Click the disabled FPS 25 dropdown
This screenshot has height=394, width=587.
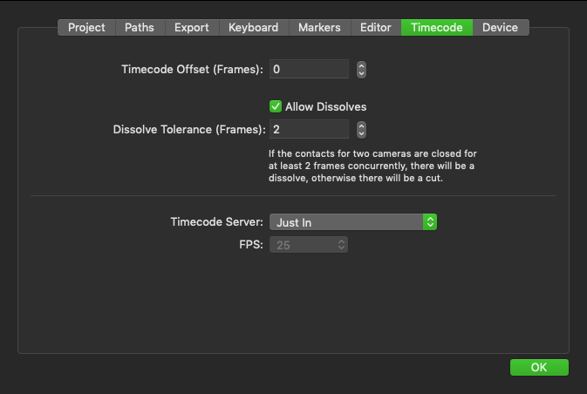click(309, 245)
